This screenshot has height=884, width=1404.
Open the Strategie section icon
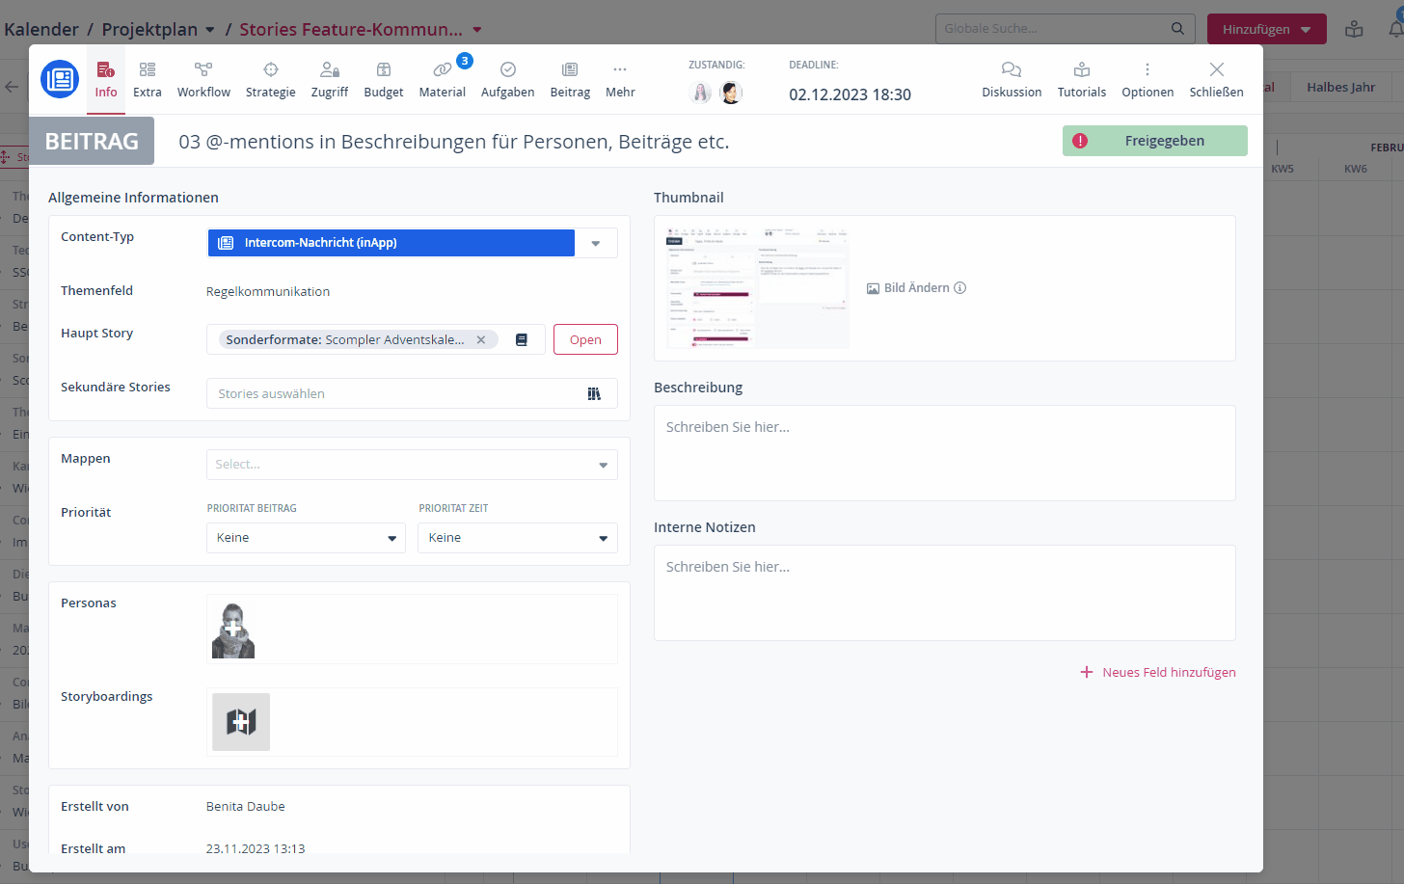click(x=270, y=79)
